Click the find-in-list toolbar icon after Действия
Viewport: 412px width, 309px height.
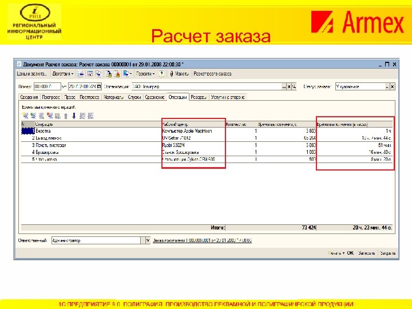(81, 74)
